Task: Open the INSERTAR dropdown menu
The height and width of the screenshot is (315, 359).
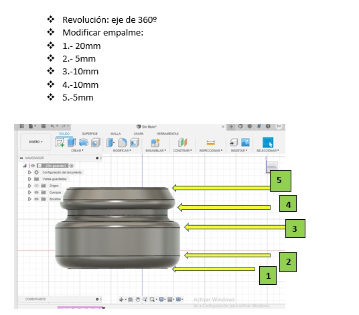Action: (x=239, y=151)
